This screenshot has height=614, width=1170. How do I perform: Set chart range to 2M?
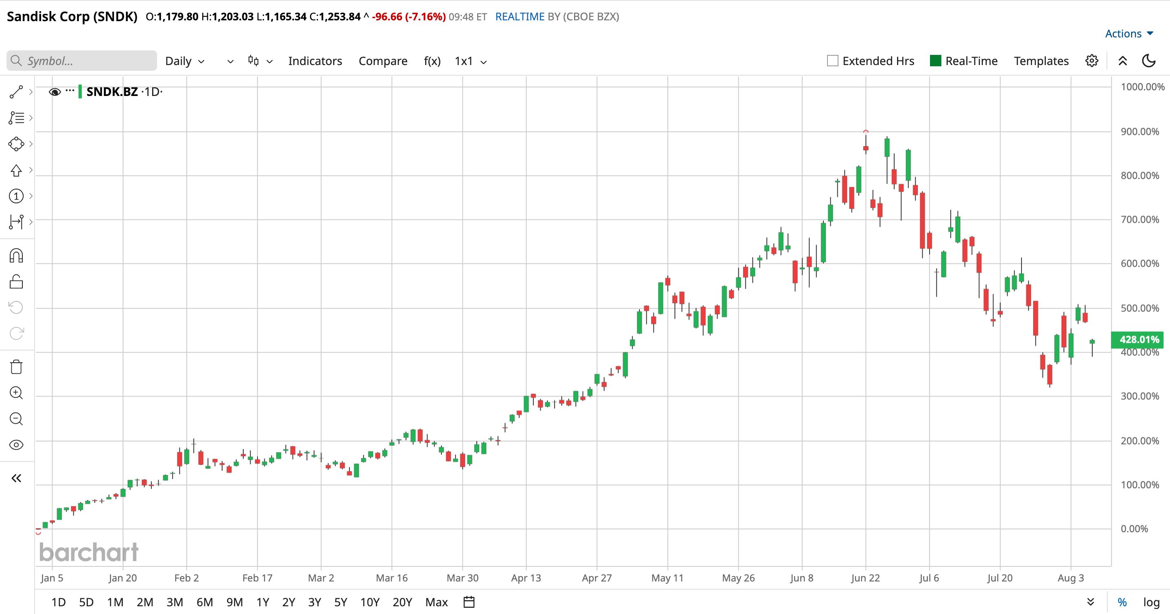point(145,602)
